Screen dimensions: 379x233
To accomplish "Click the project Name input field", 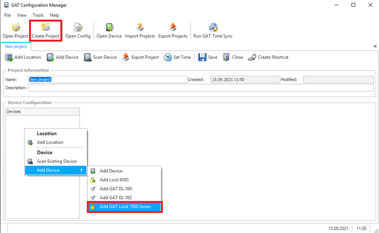I will click(x=108, y=79).
